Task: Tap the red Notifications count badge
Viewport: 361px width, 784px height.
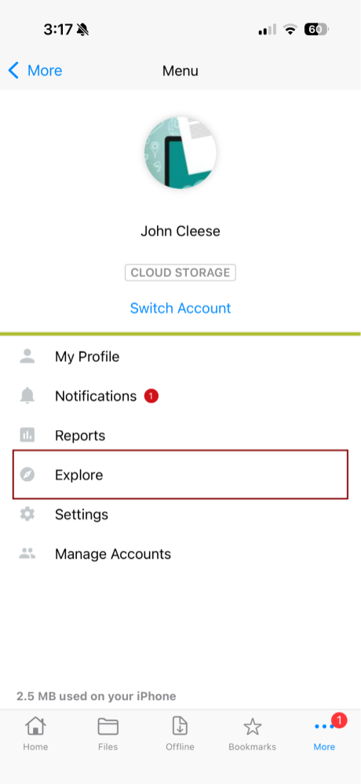Action: click(x=151, y=396)
